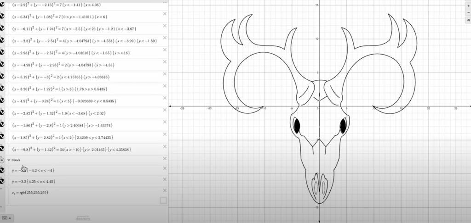Delete the (x−6.34)² circle expression

click(x=165, y=14)
